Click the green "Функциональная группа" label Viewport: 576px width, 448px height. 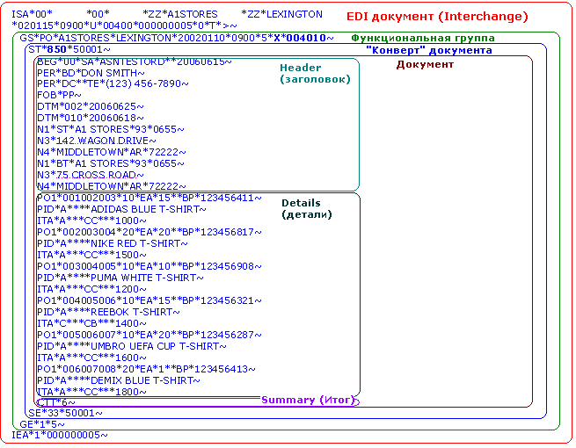(x=422, y=39)
